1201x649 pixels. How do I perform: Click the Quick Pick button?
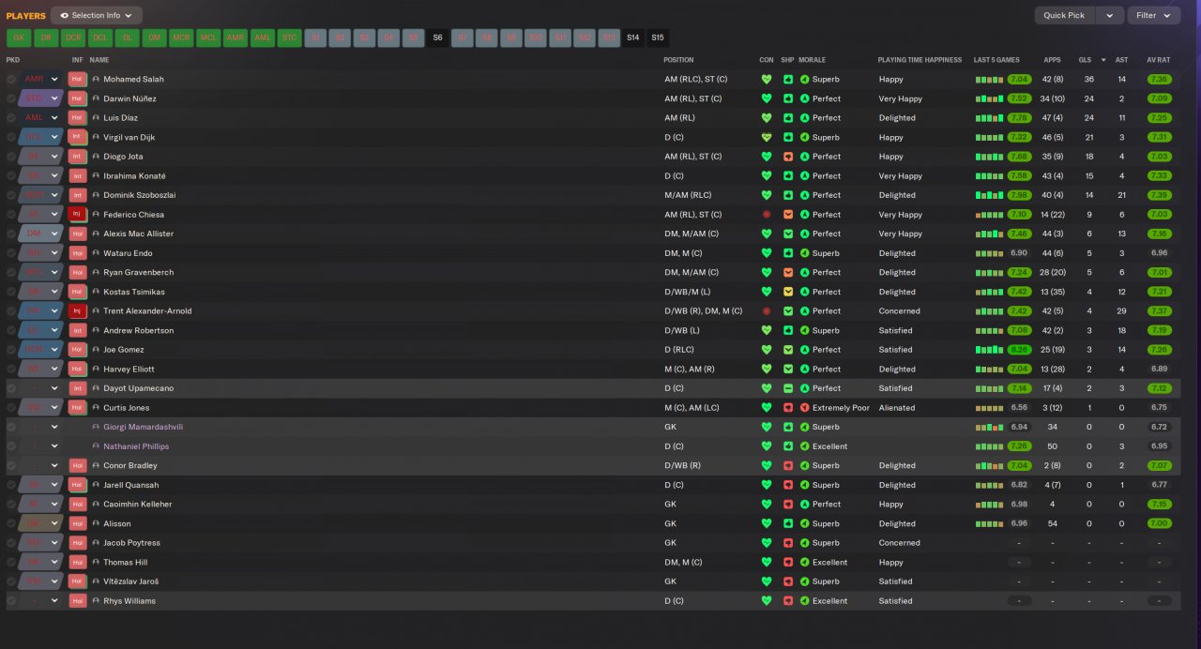click(x=1064, y=15)
